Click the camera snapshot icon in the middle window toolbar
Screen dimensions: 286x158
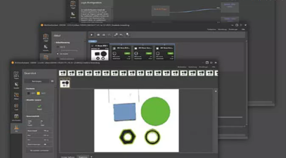(x=98, y=35)
